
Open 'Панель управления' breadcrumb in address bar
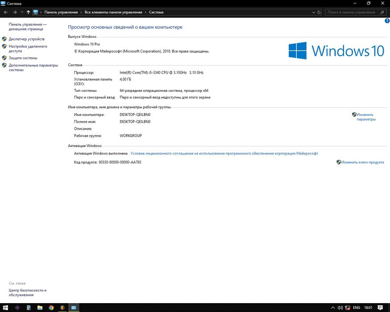[61, 12]
